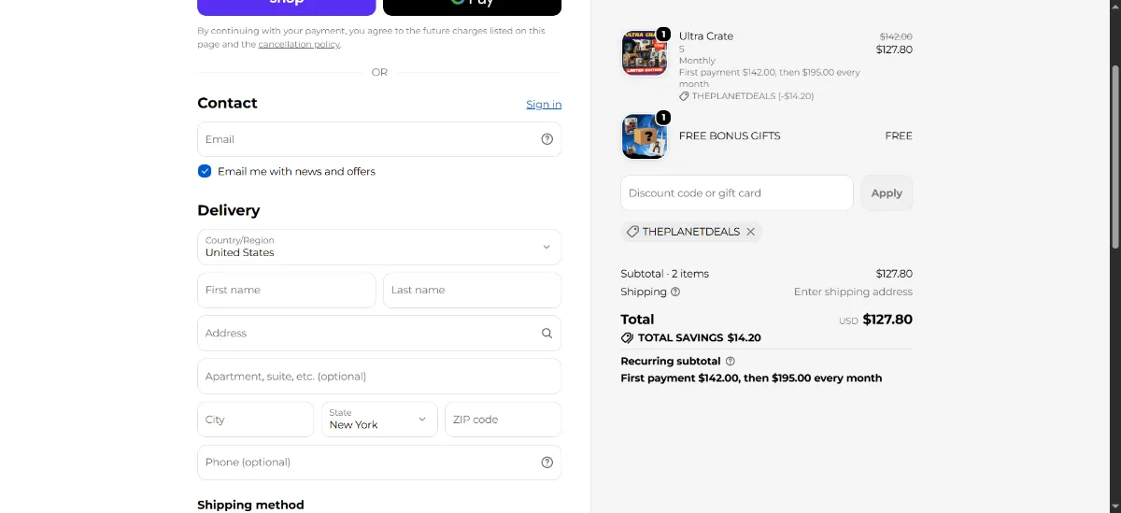The height and width of the screenshot is (513, 1121).
Task: Click the Email field help icon
Action: pyautogui.click(x=547, y=139)
